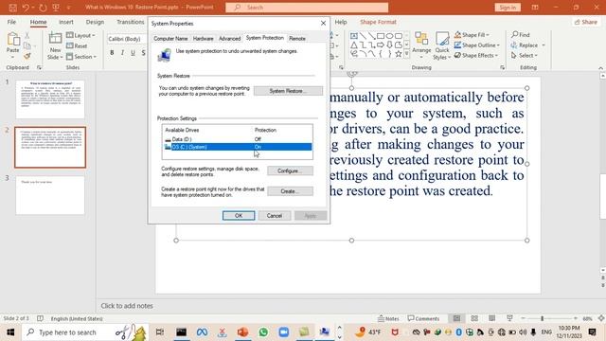The width and height of the screenshot is (606, 341).
Task: Open the Select dropdown in Editing
Action: pyautogui.click(x=525, y=56)
